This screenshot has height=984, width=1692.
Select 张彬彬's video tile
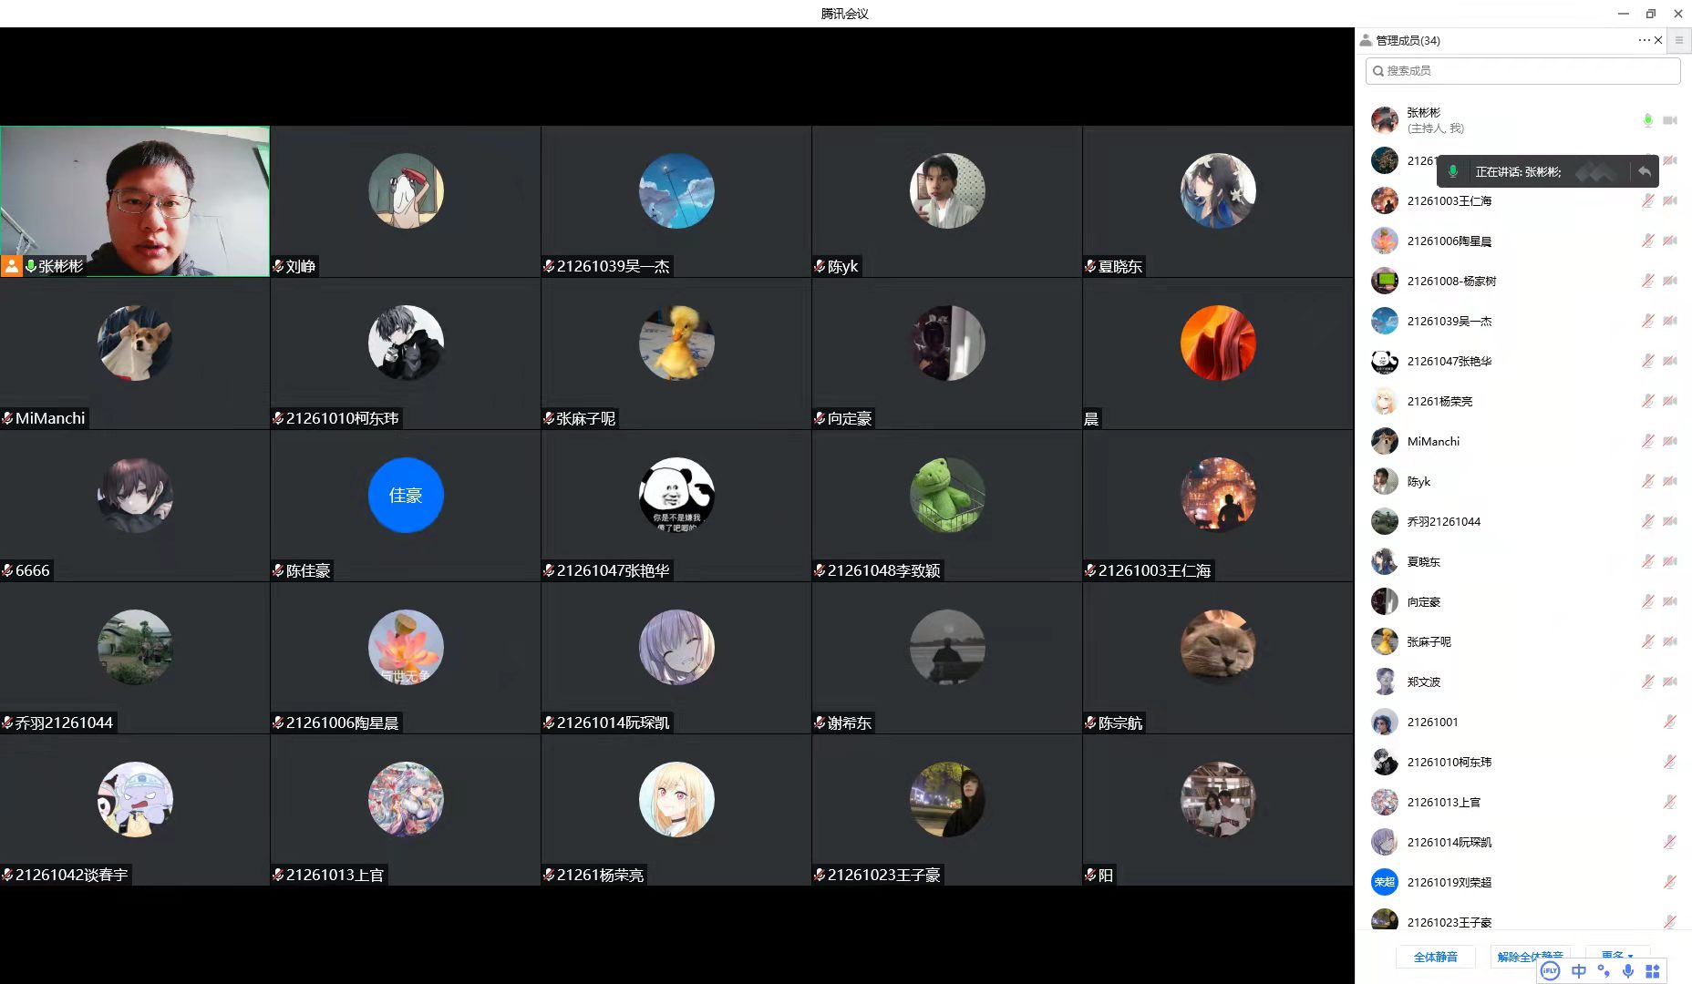click(x=135, y=201)
